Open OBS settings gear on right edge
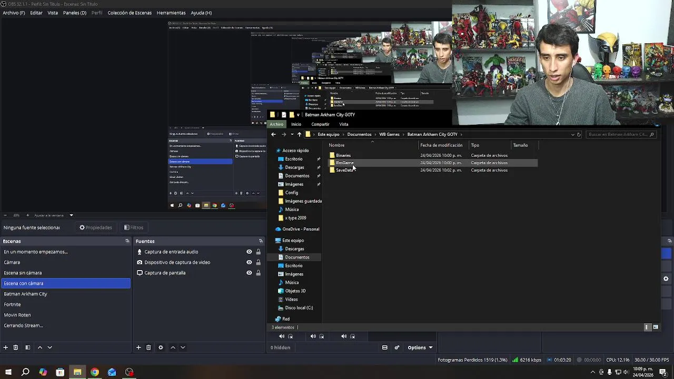The image size is (674, 379). 666,279
